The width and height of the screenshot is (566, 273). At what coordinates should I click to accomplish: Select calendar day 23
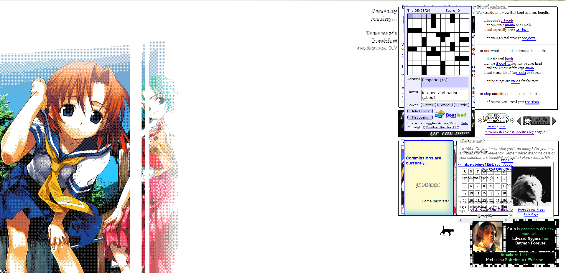click(x=491, y=200)
